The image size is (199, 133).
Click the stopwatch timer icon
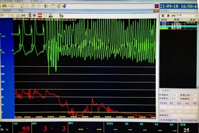(53, 6)
